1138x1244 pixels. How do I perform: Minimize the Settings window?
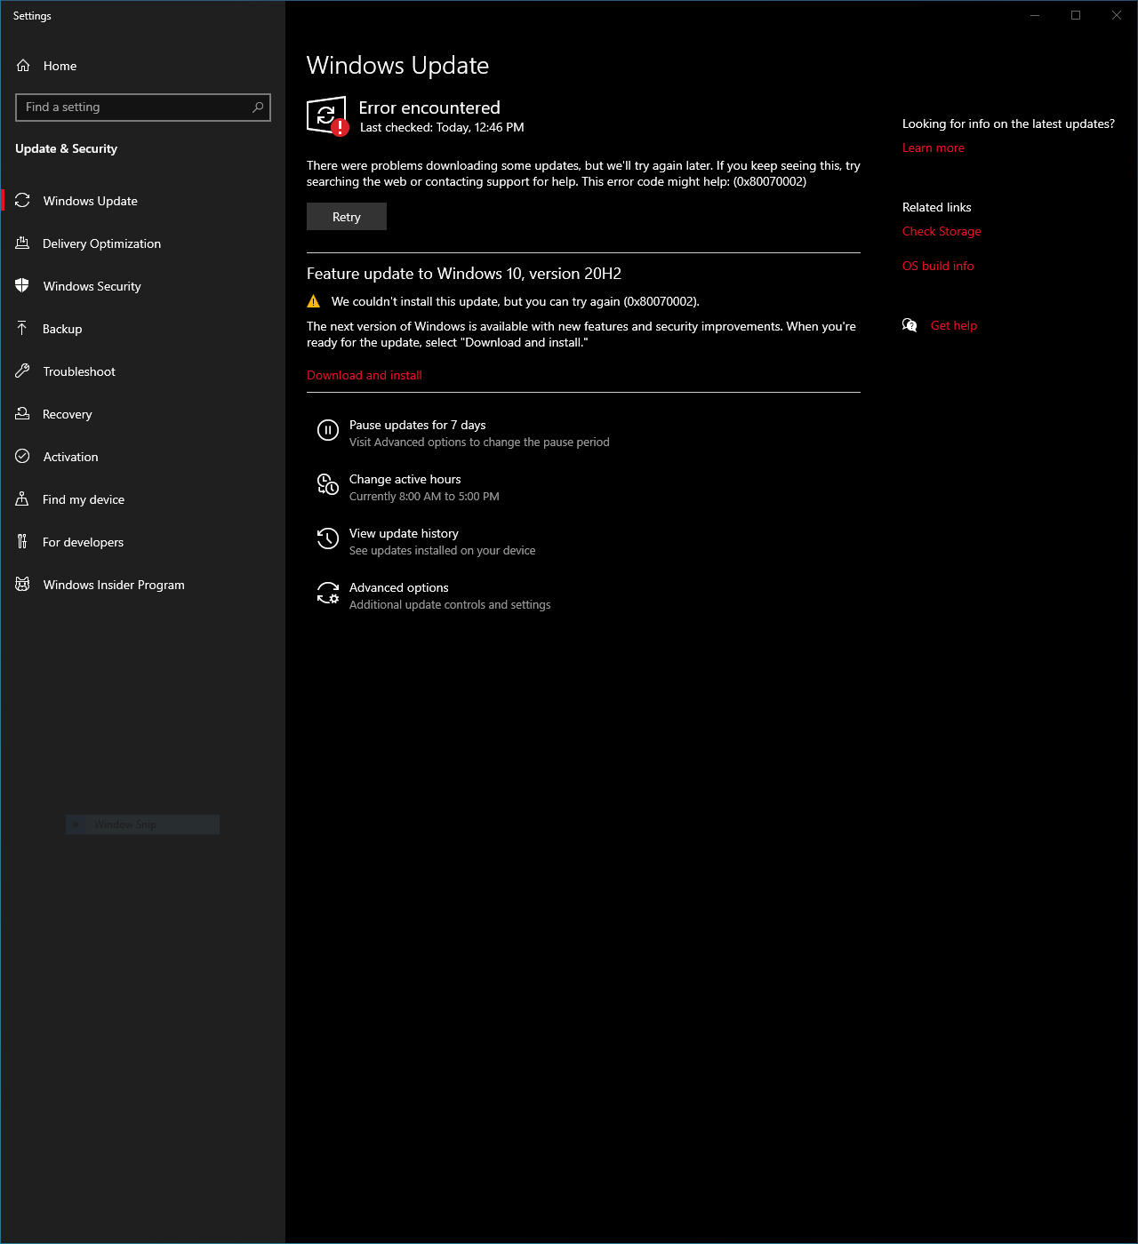1035,15
